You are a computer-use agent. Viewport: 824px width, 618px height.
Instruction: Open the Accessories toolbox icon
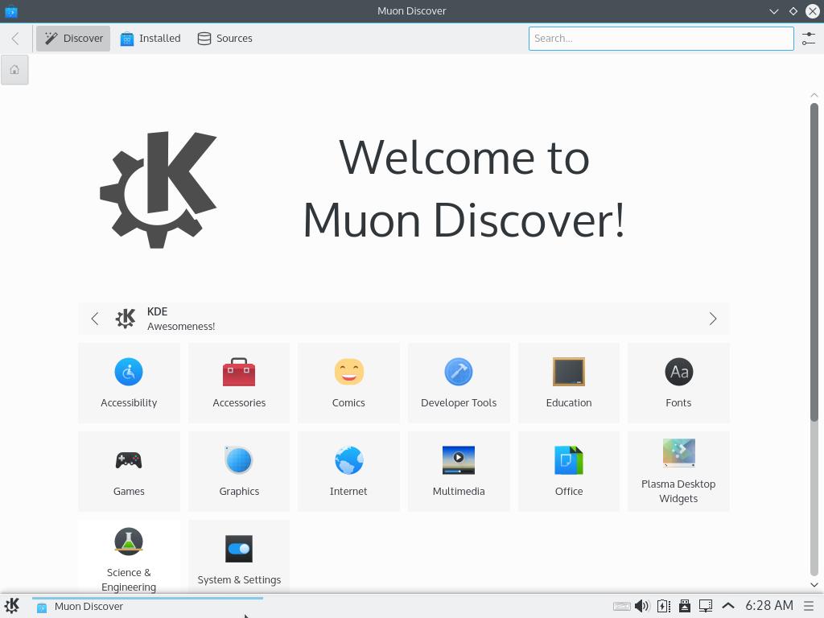click(x=239, y=372)
